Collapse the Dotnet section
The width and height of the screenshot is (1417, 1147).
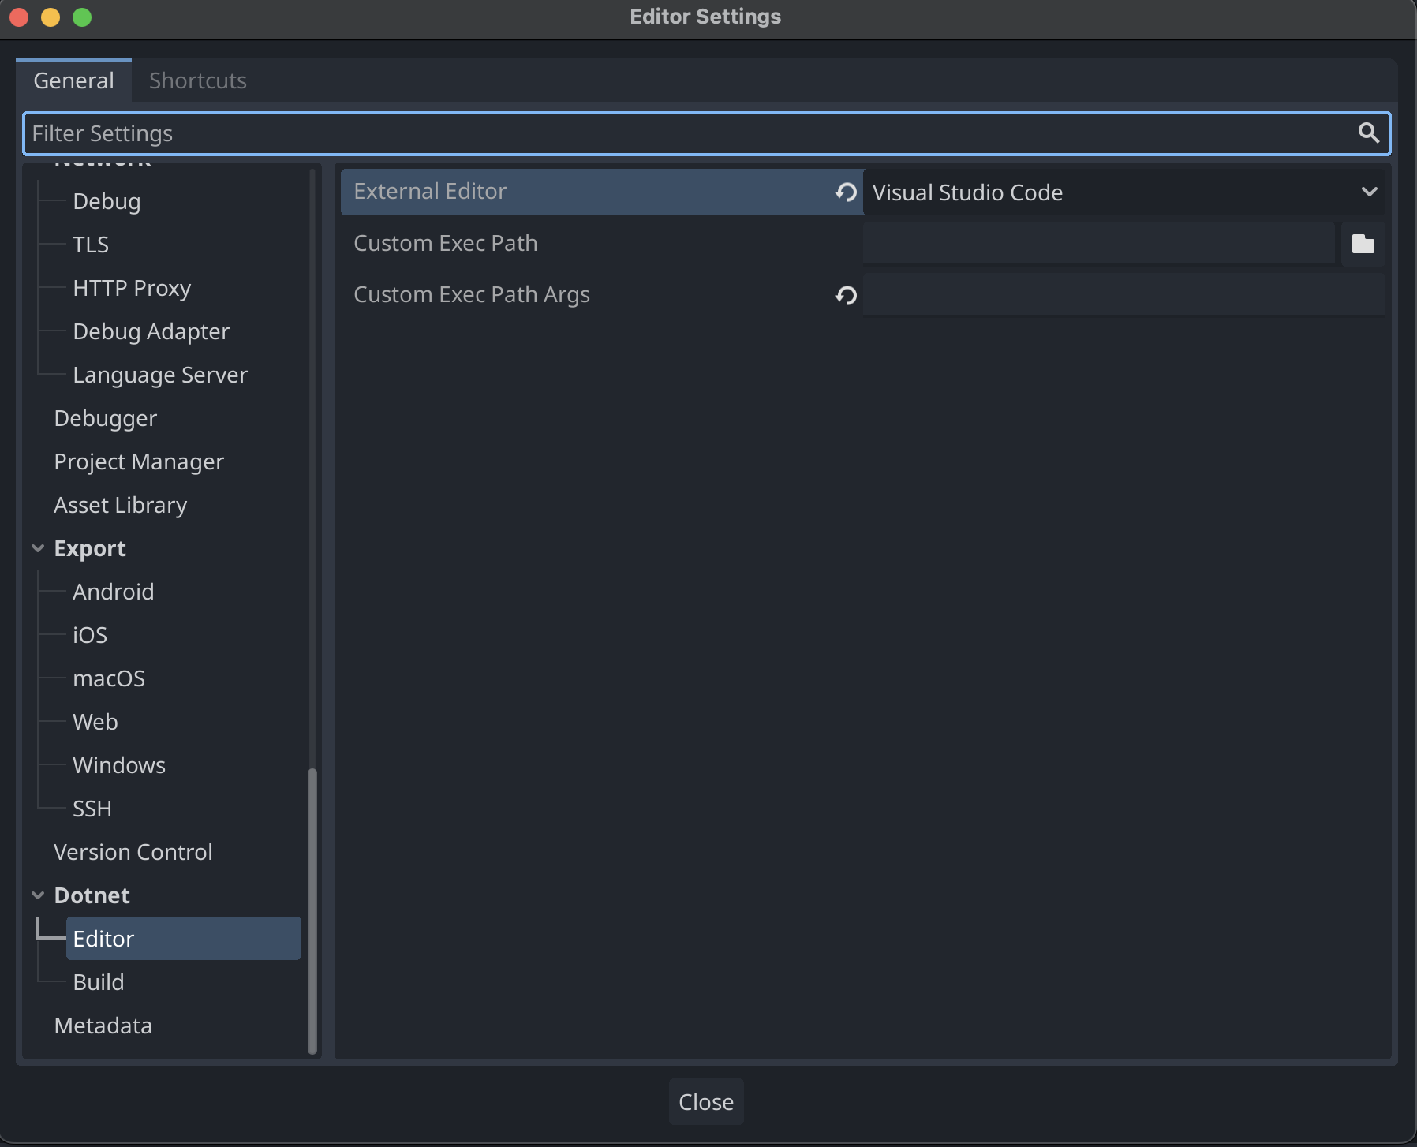(38, 895)
